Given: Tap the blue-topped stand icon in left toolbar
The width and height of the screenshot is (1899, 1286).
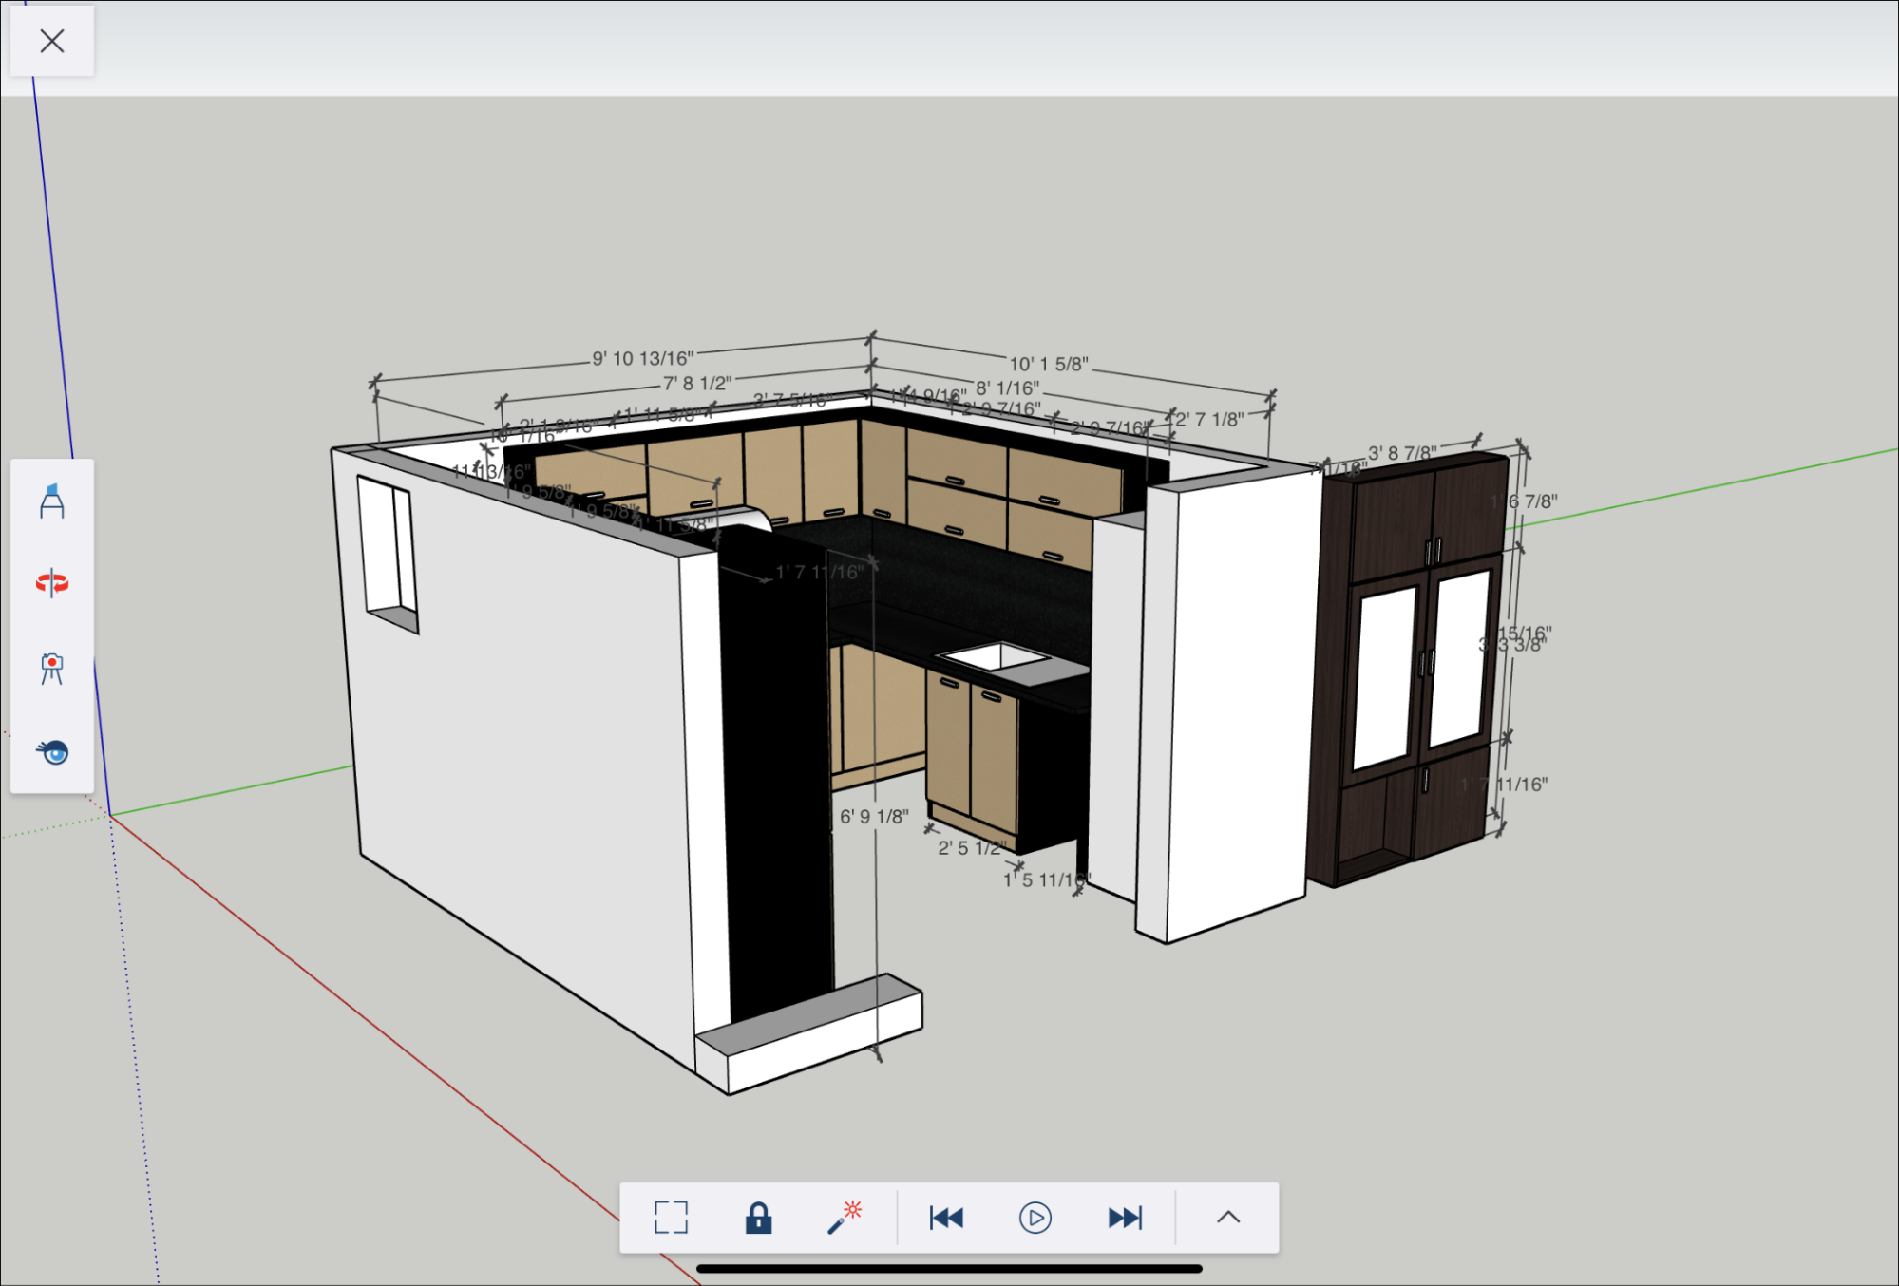Looking at the screenshot, I should click(52, 501).
